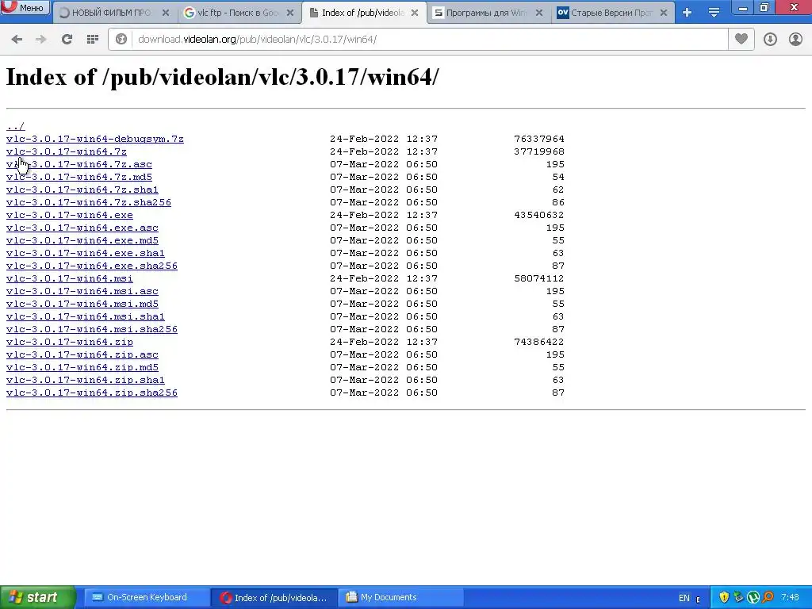The width and height of the screenshot is (812, 609).
Task: Add page to bookmarks with heart icon
Action: tap(741, 40)
